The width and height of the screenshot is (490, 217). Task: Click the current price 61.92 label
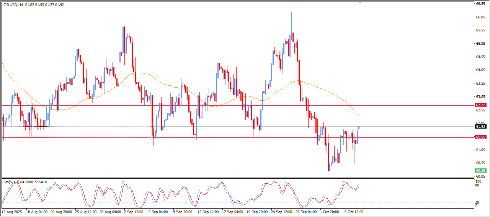(480, 126)
